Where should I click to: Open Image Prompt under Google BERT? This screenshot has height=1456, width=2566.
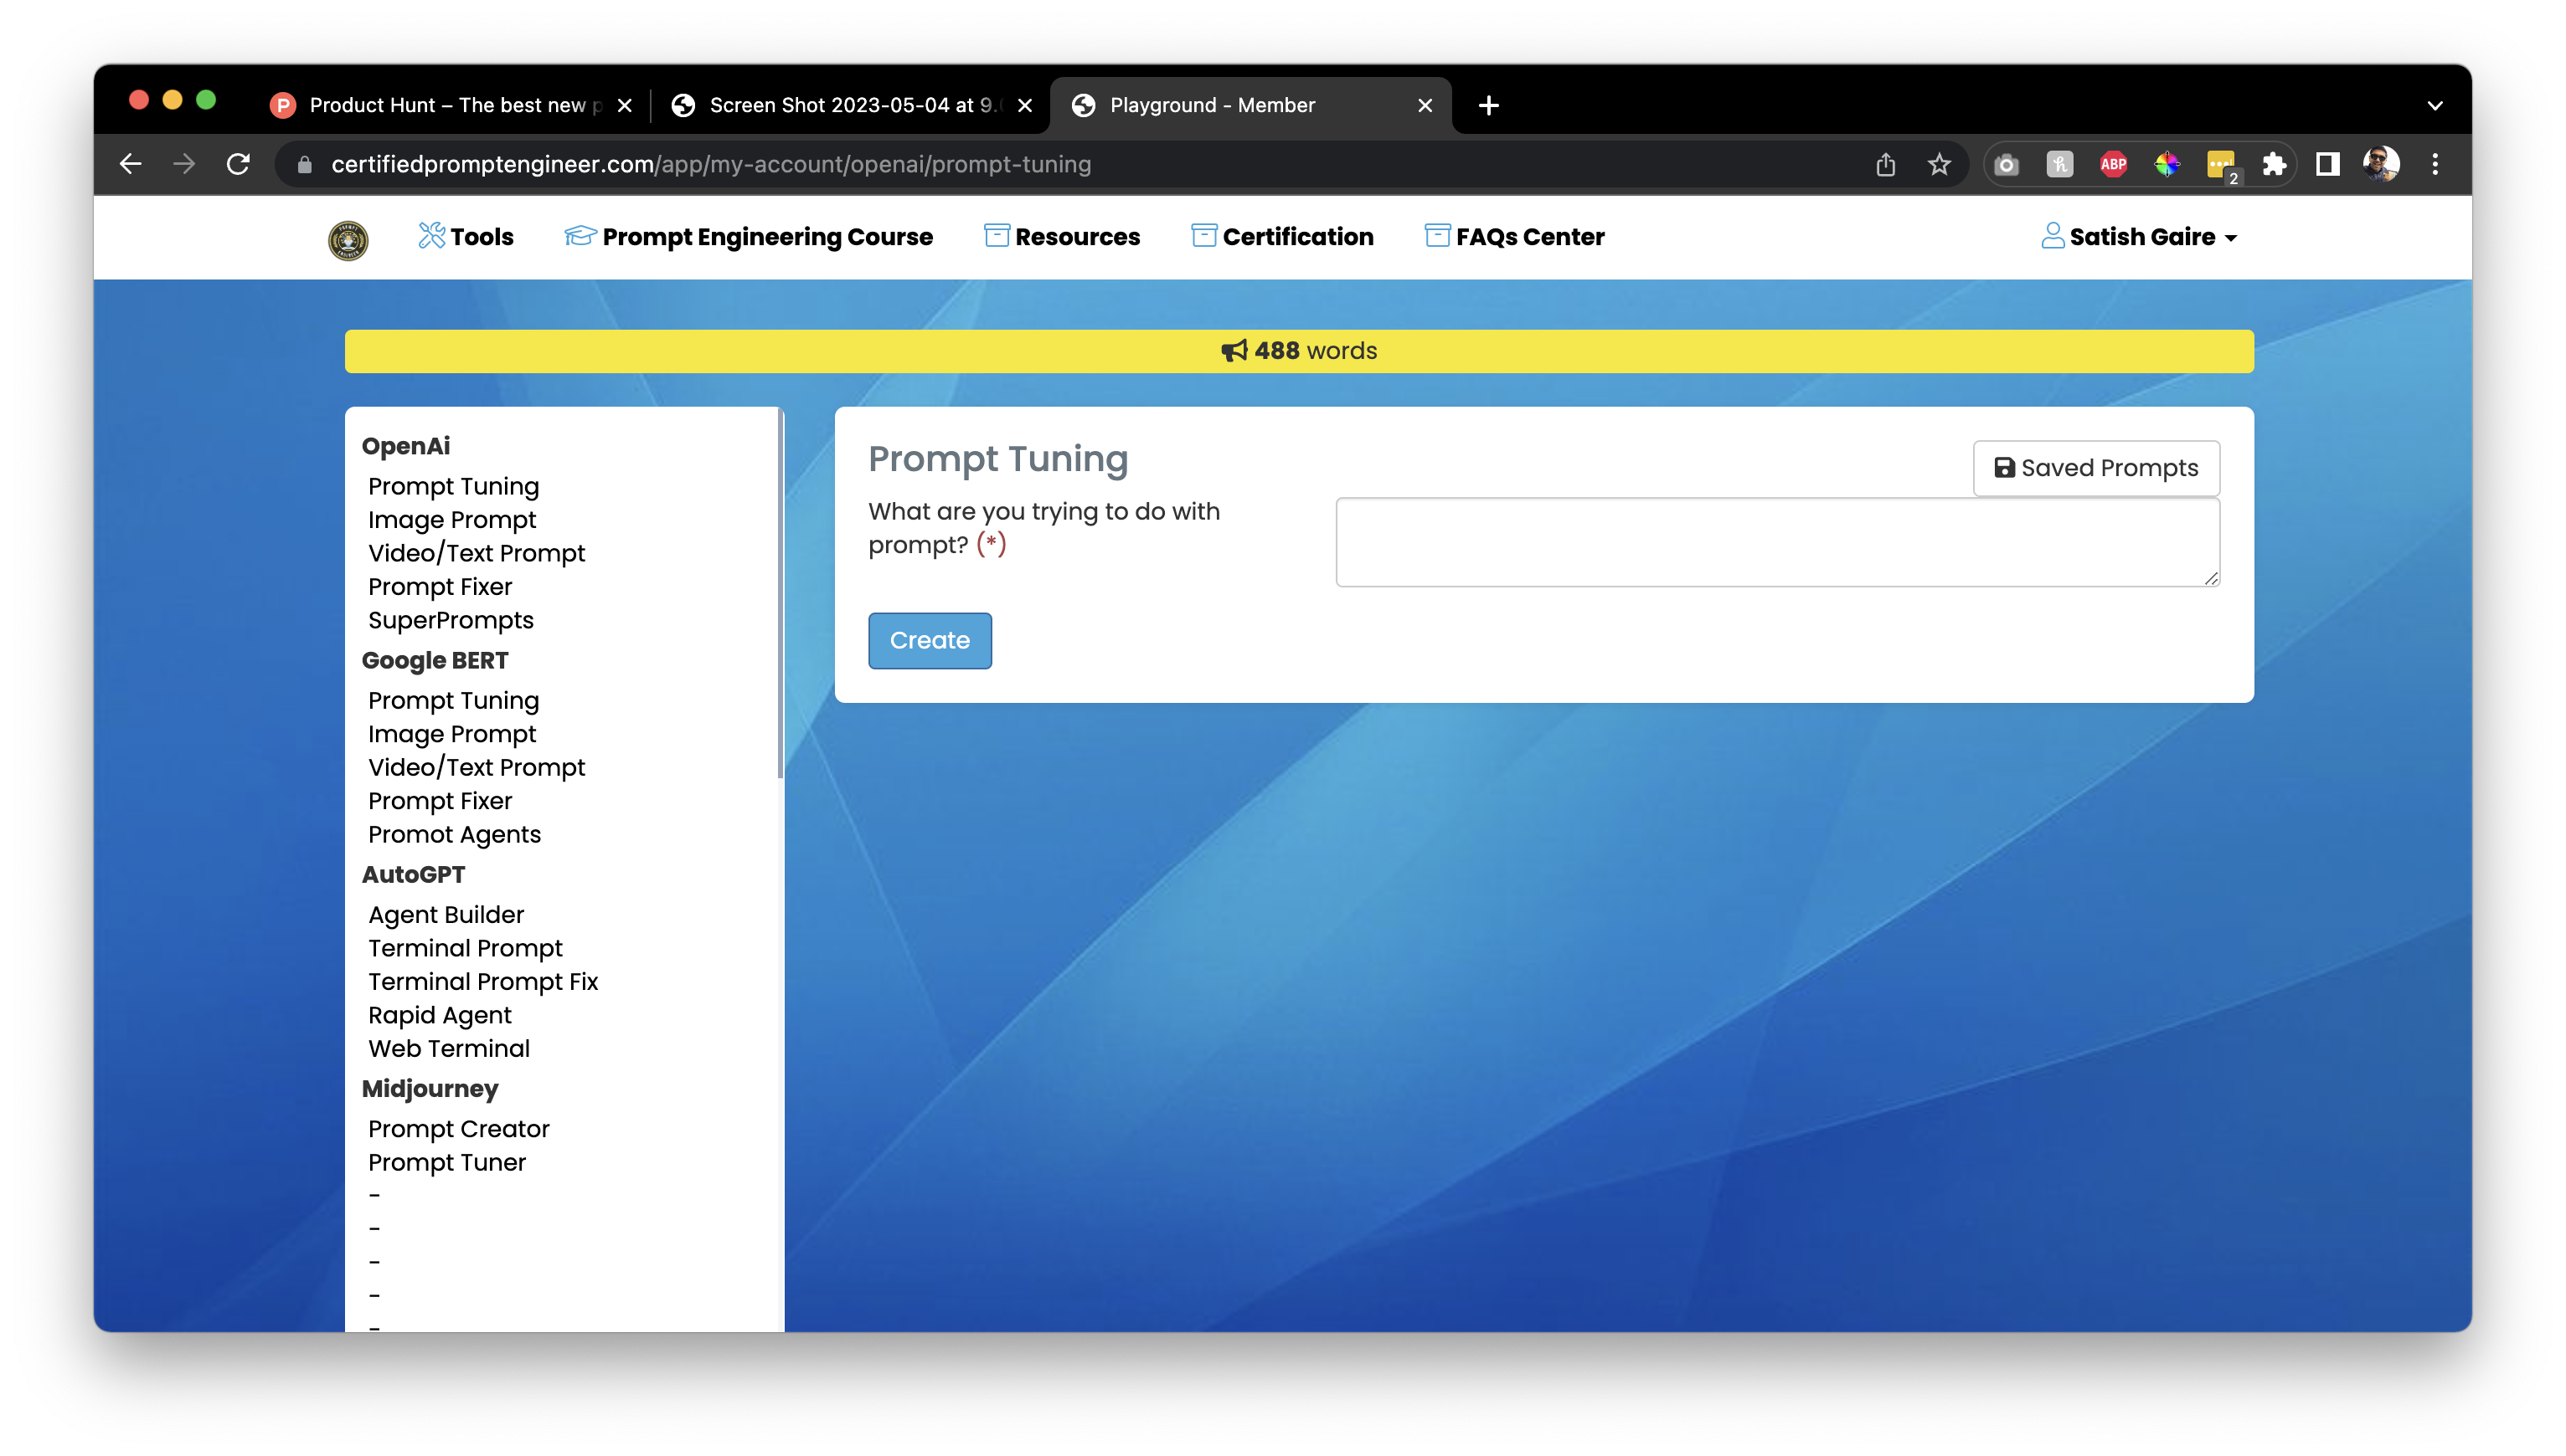(451, 734)
